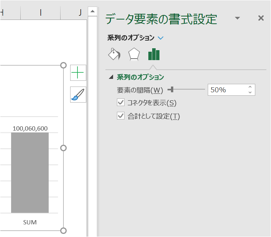Collapse the 系列のオプション section triangle
Image resolution: width=271 pixels, height=237 pixels.
111,77
